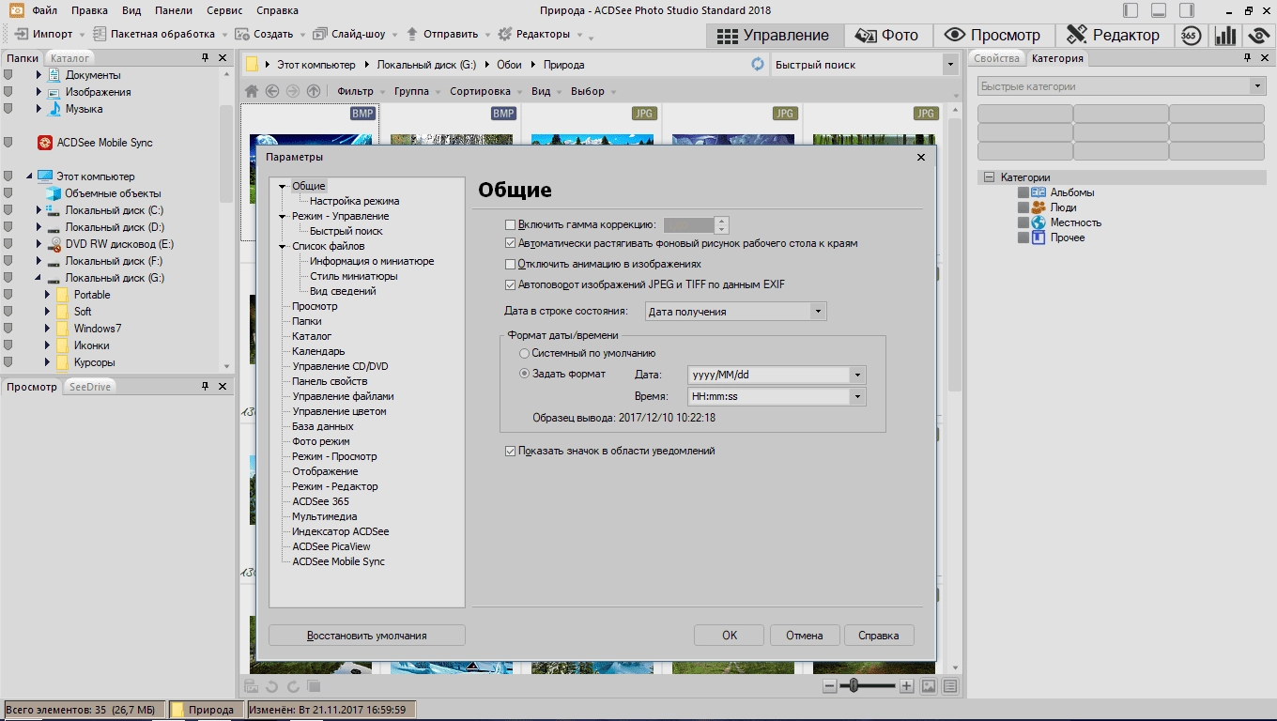Select Задать формат radio button
The width and height of the screenshot is (1277, 721).
(x=524, y=374)
